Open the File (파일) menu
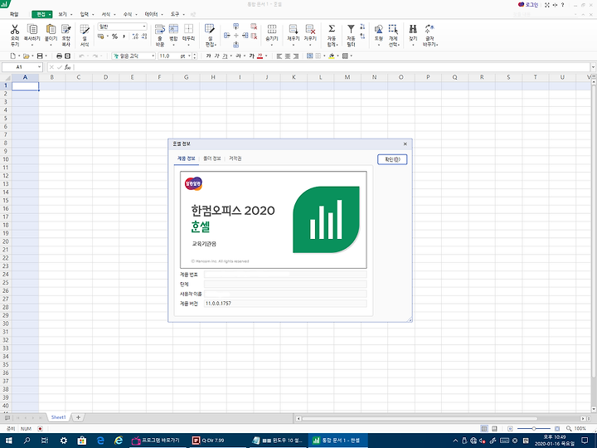The image size is (597, 448). [x=14, y=14]
